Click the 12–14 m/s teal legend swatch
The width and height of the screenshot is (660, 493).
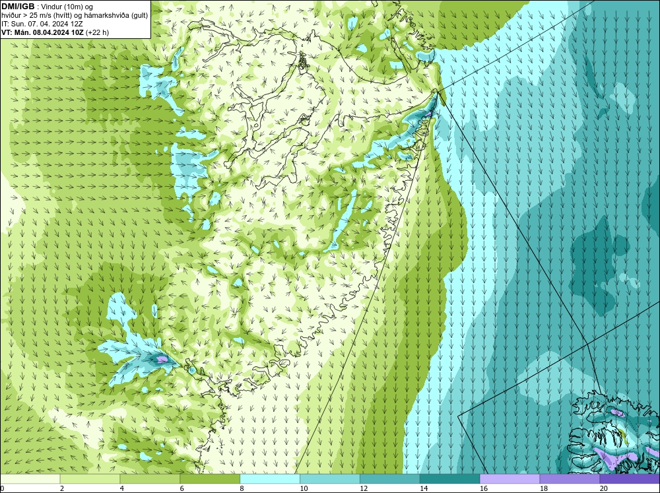390,479
